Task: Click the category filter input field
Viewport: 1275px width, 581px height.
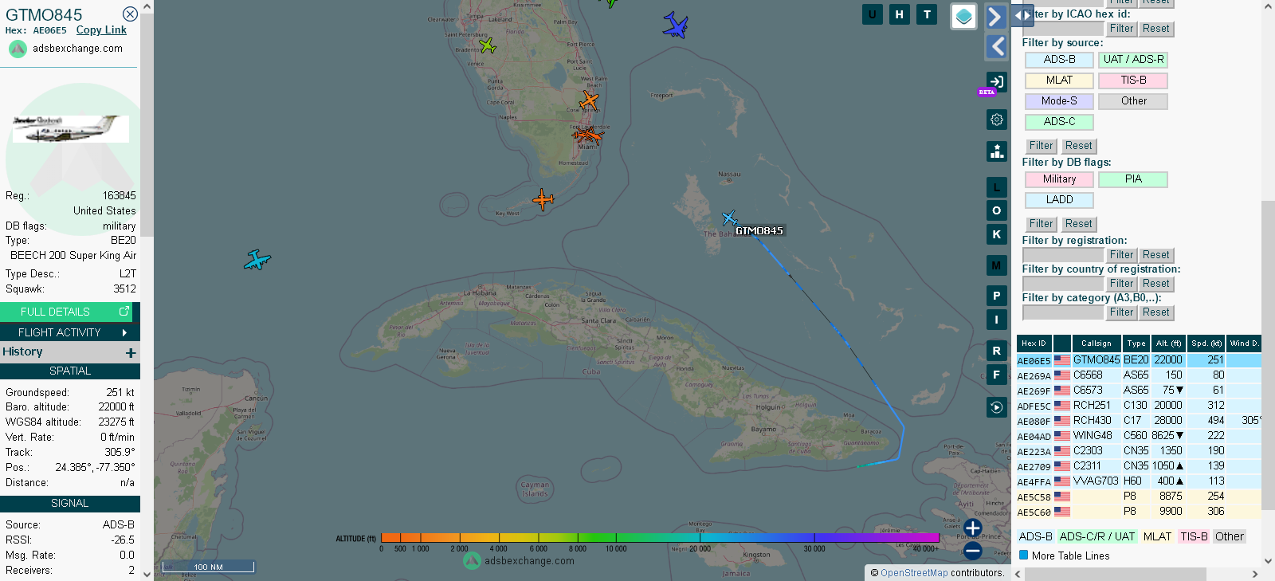Action: click(1063, 312)
